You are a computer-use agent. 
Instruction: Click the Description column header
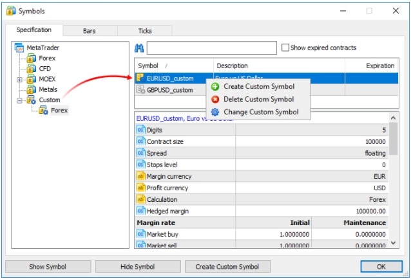(279, 66)
